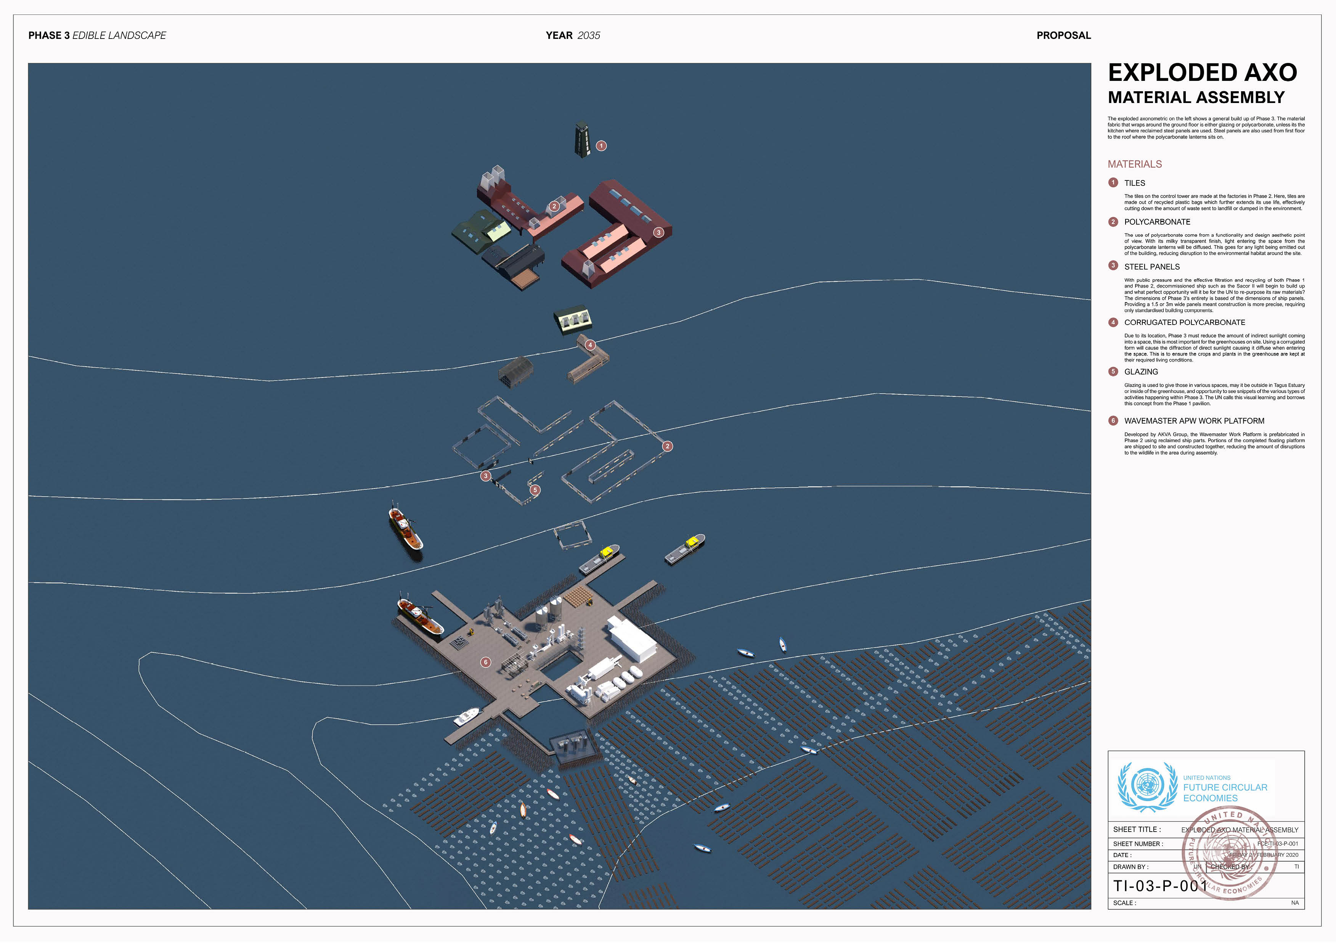This screenshot has width=1336, height=946.
Task: Click the MATERIALS section heading
Action: click(x=1135, y=164)
